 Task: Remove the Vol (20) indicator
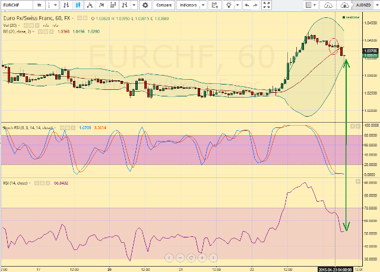[x=37, y=25]
